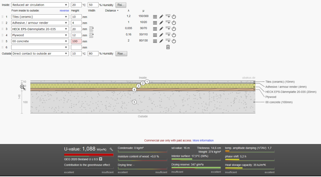Click inside temperature field showing 20
Image resolution: width=321 pixels, height=177 pixels.
[x=76, y=5]
